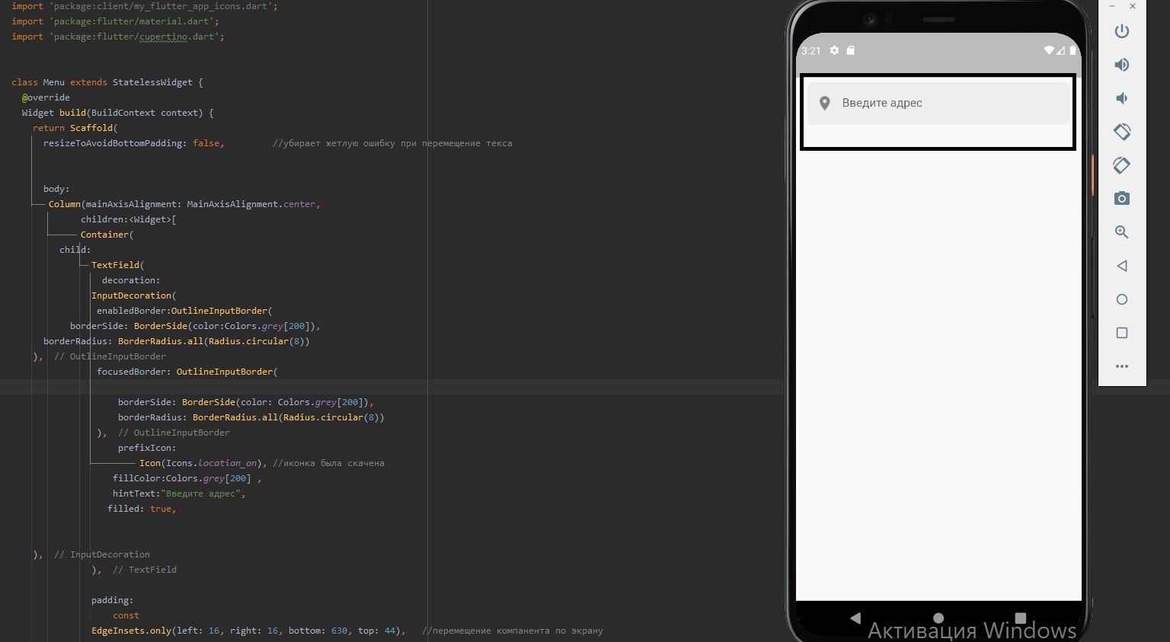
Task: Take emulator screenshot with camera icon
Action: (x=1121, y=199)
